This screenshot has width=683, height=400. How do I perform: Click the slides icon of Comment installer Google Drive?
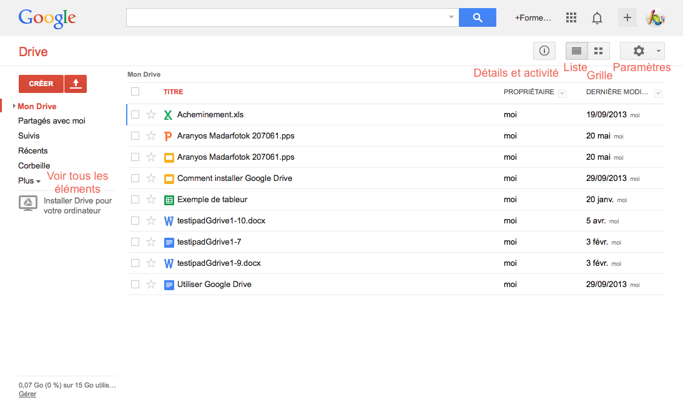point(169,178)
